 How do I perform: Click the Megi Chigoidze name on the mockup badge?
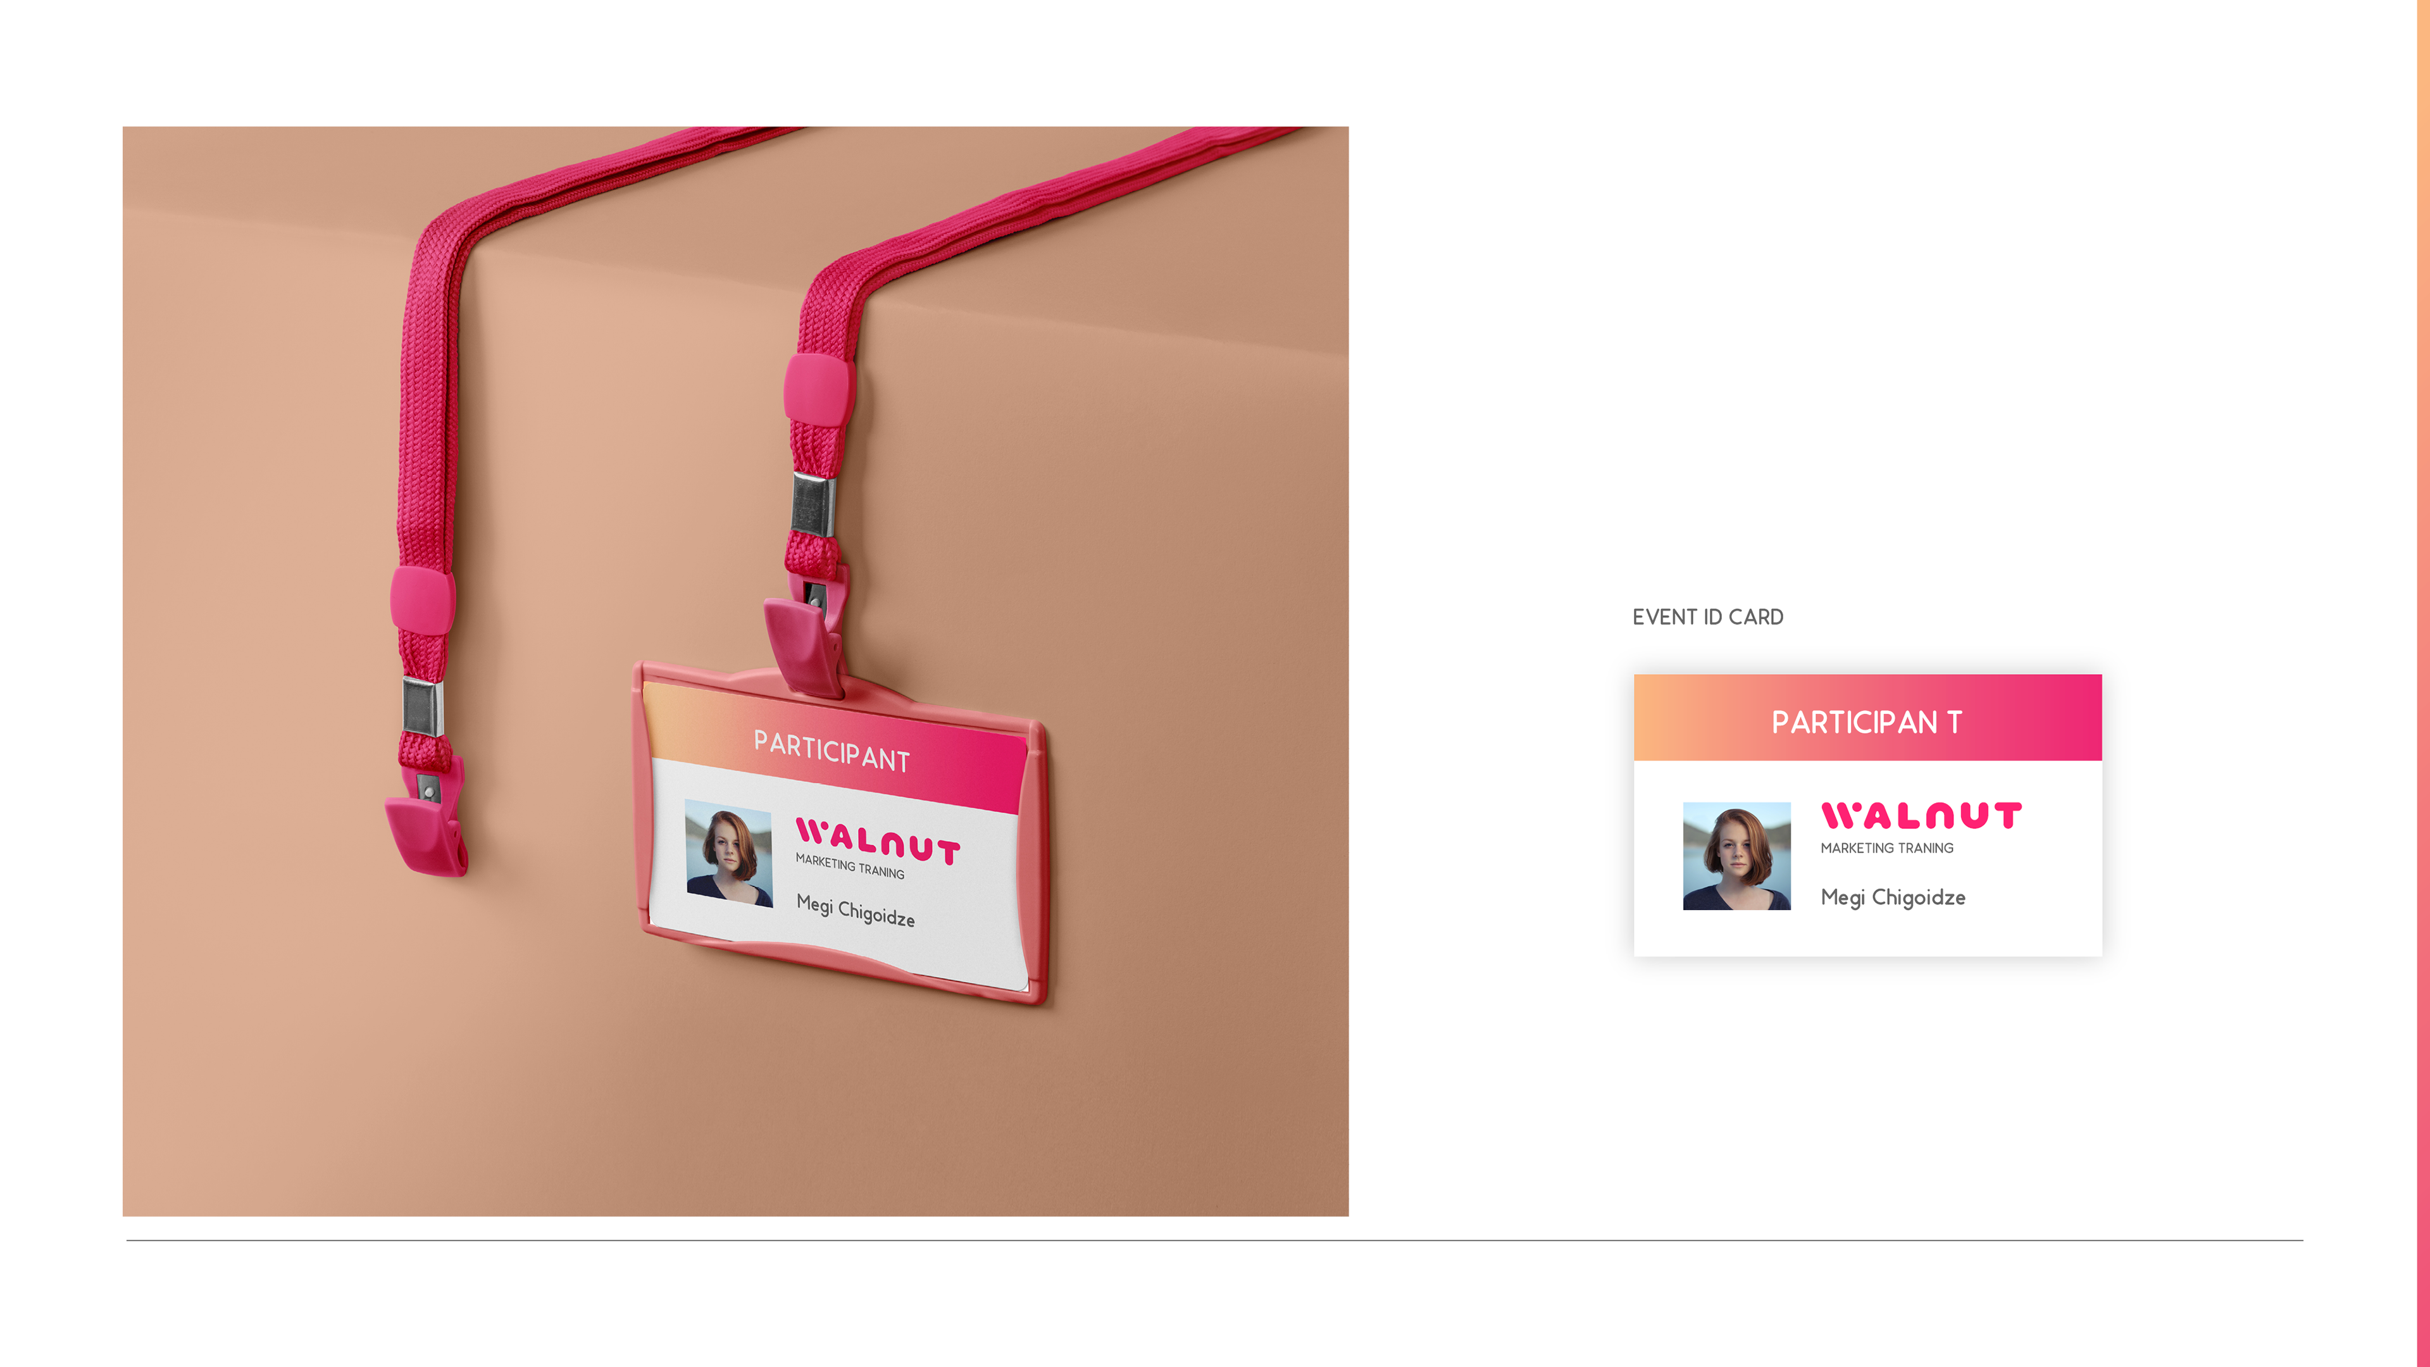[856, 911]
